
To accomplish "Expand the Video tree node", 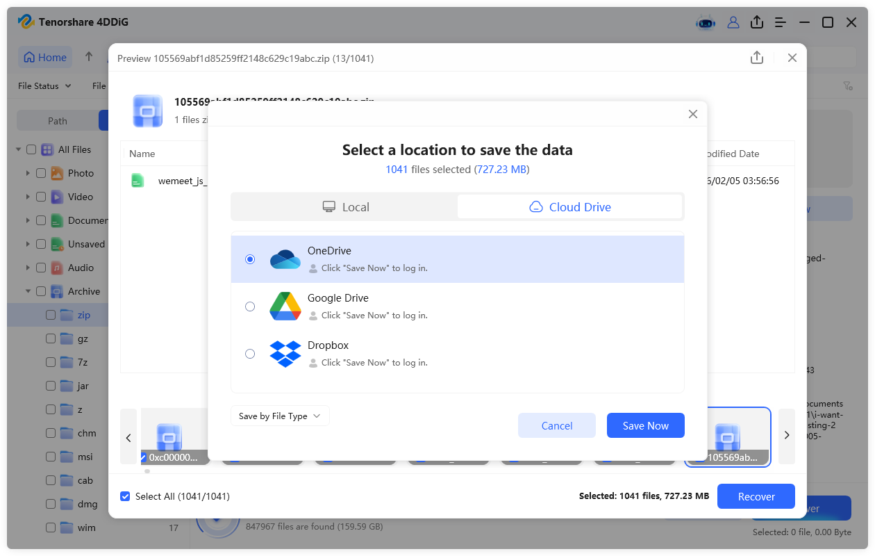I will click(28, 197).
